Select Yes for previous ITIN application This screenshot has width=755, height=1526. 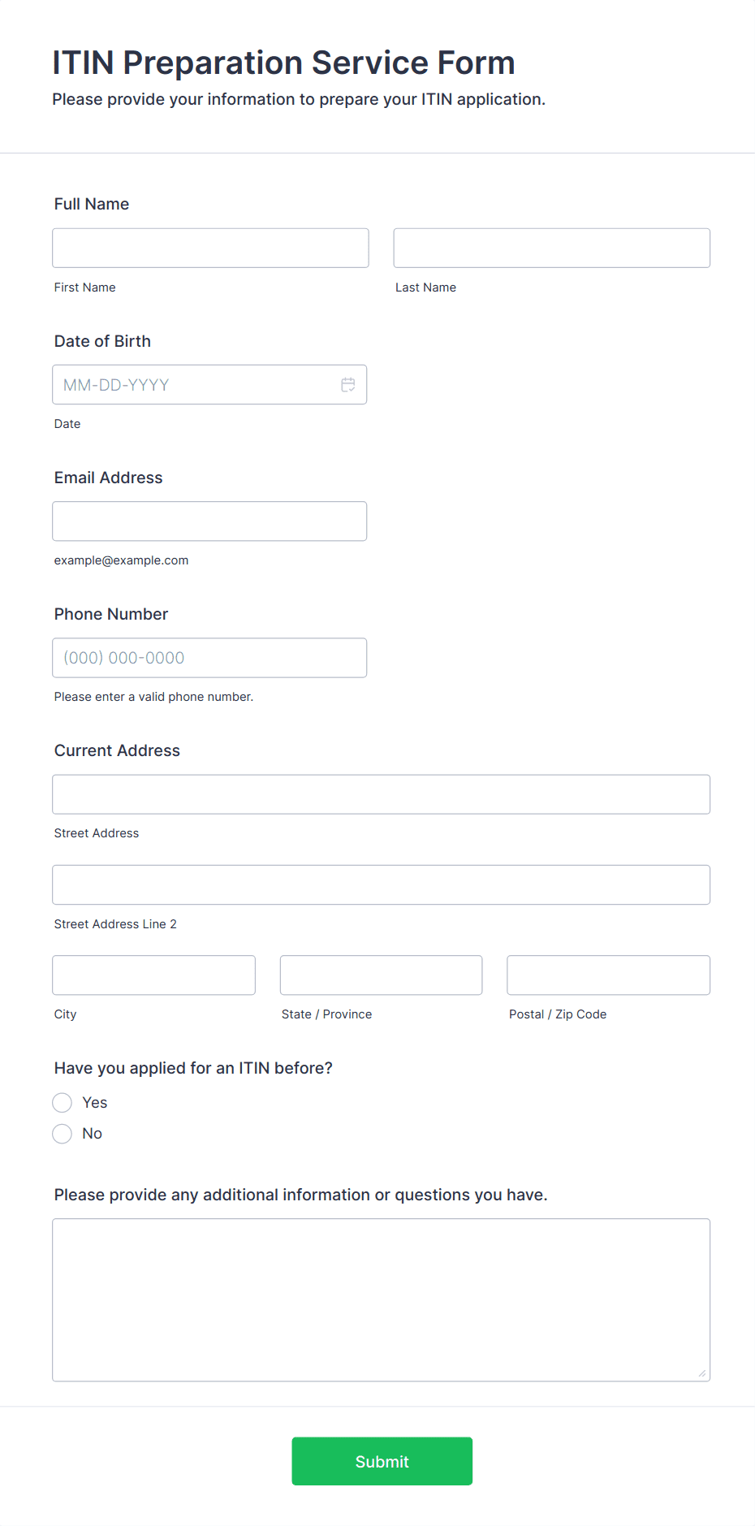pos(63,1103)
